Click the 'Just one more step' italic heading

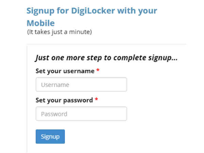[106, 57]
